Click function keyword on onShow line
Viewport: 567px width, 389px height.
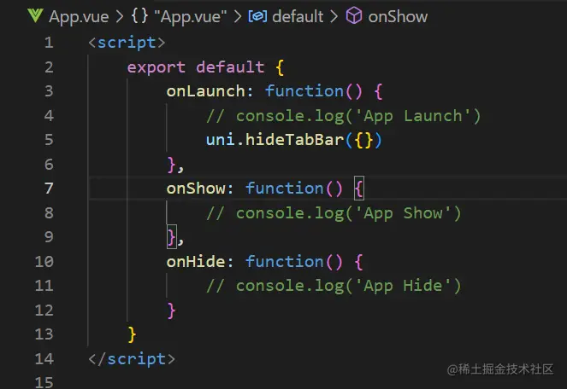[x=285, y=189]
